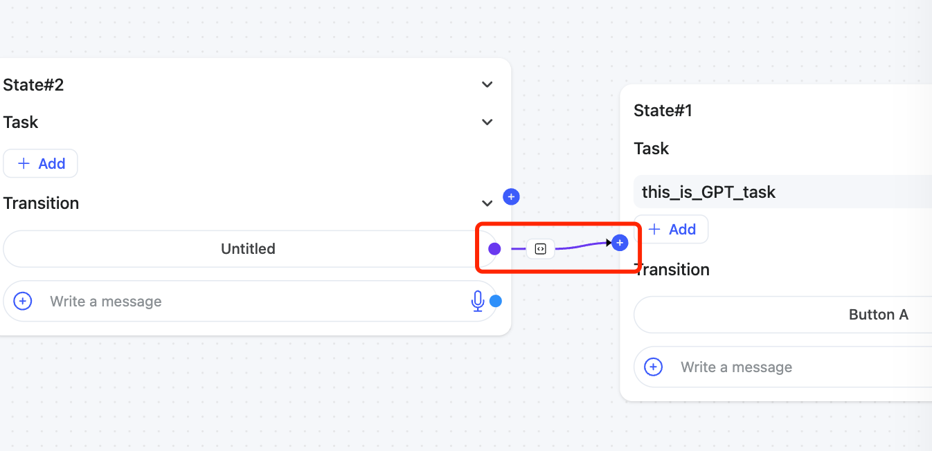Collapse the Transition section in State#2
The width and height of the screenshot is (932, 451).
(x=487, y=203)
